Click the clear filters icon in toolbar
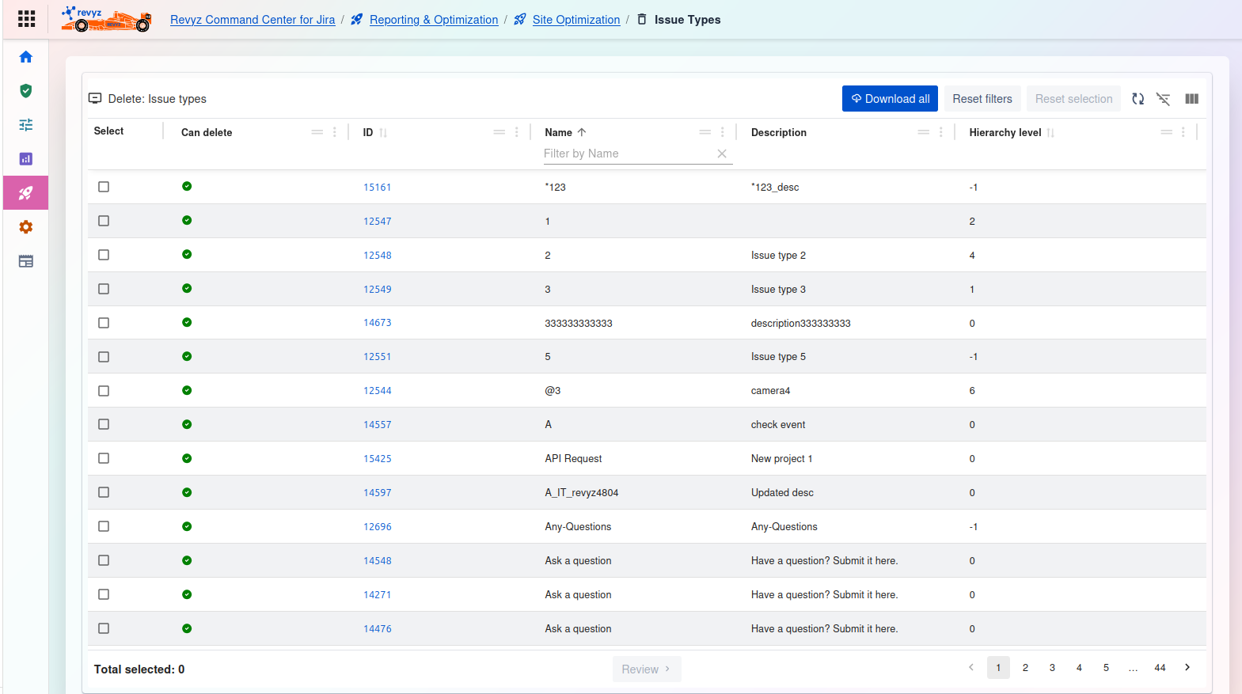The image size is (1242, 694). (x=1163, y=99)
